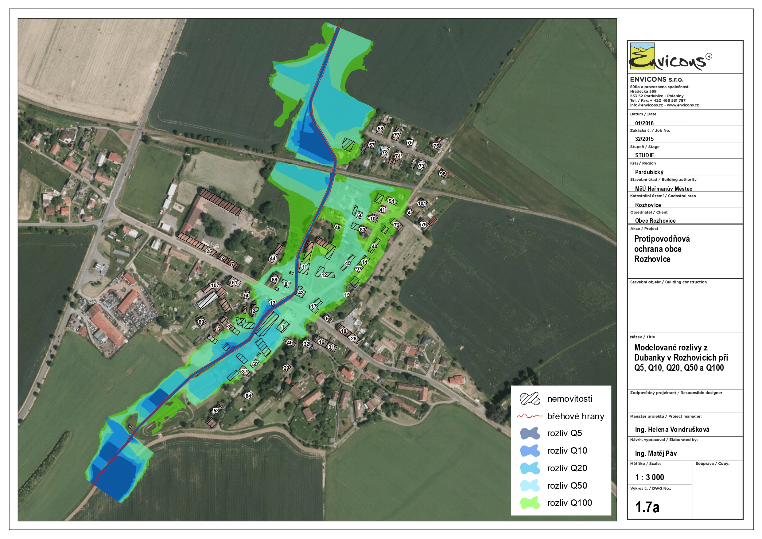Click the 'Zodpovědný projektant' designer field
The height and width of the screenshot is (539, 762).
[685, 401]
